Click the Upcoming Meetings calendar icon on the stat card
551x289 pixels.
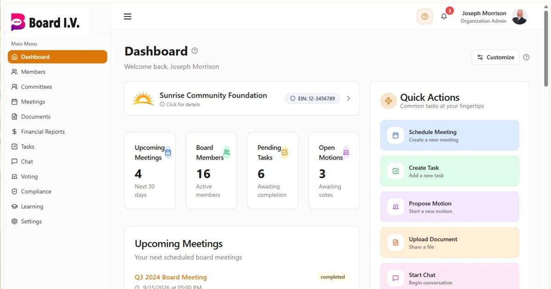[168, 152]
